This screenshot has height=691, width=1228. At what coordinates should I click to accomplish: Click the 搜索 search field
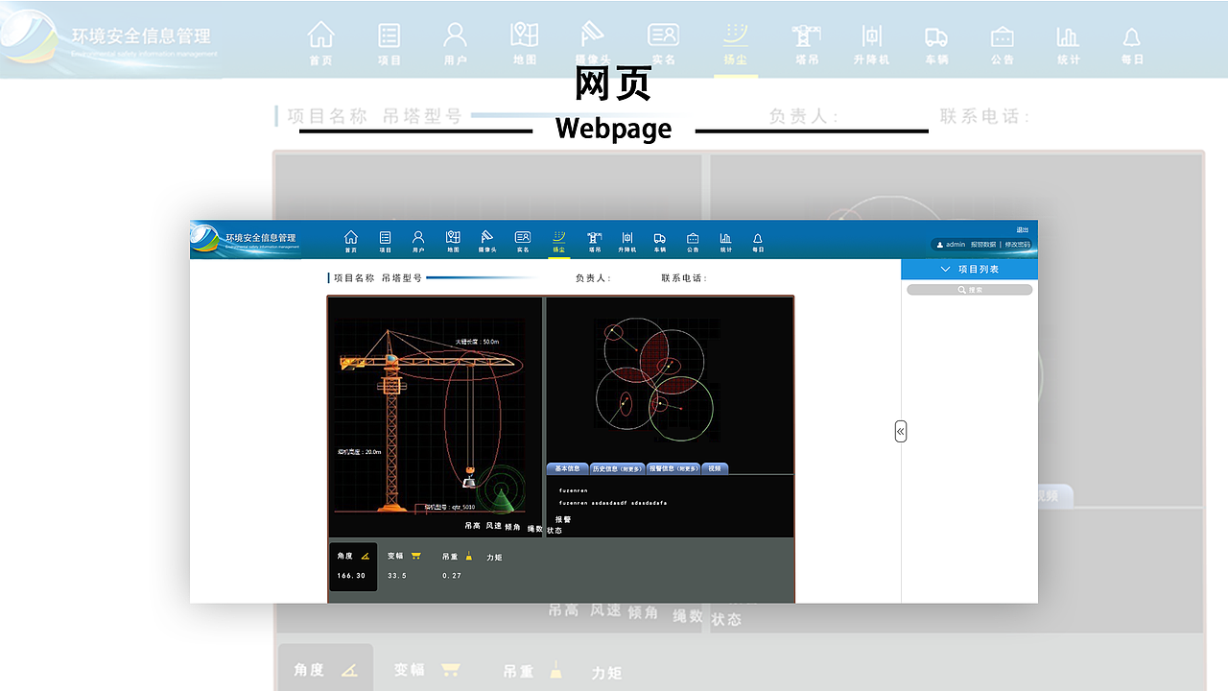pyautogui.click(x=969, y=290)
